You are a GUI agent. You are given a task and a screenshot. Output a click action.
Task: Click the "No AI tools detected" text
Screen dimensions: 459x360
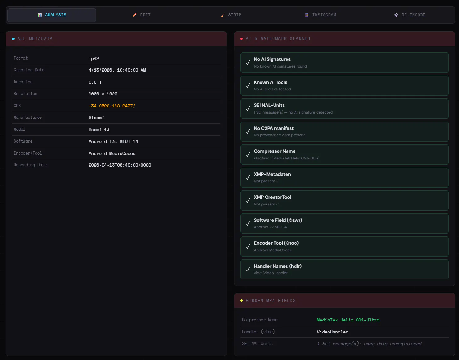(x=272, y=89)
